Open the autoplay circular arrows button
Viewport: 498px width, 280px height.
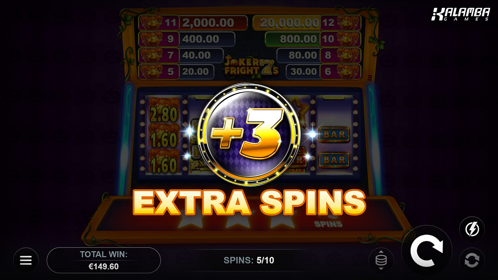pyautogui.click(x=472, y=260)
